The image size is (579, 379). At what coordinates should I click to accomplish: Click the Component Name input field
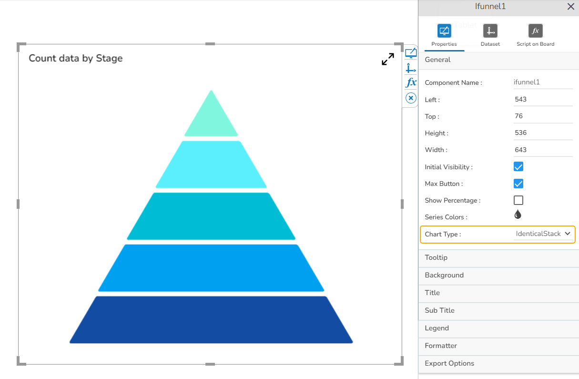pyautogui.click(x=543, y=82)
